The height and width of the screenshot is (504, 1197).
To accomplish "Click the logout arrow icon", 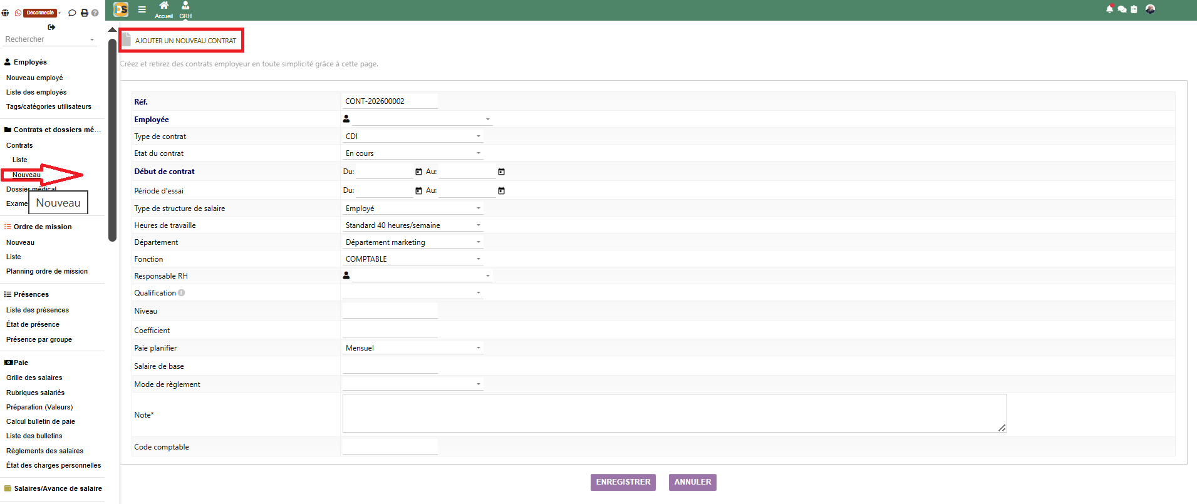I will coord(51,27).
